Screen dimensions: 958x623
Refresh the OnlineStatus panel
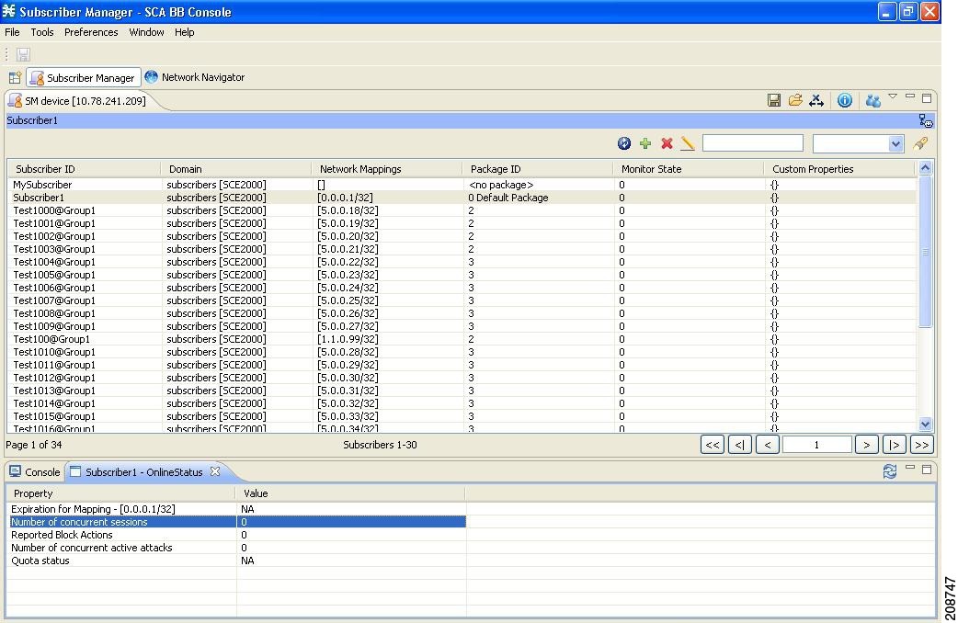pos(889,470)
